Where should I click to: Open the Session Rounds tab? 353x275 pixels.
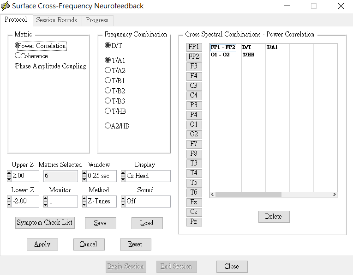click(x=56, y=20)
